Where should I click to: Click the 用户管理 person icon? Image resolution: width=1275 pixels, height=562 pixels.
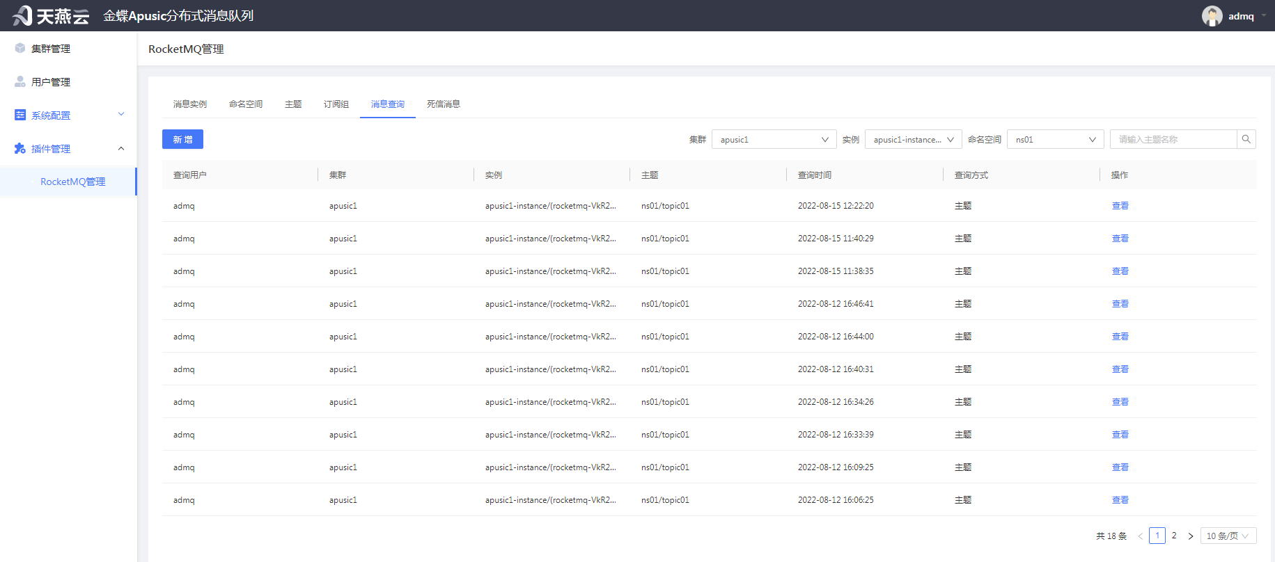click(20, 81)
